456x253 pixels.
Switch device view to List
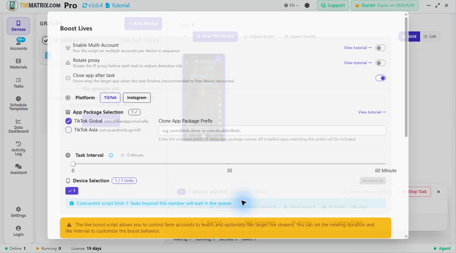click(x=430, y=37)
